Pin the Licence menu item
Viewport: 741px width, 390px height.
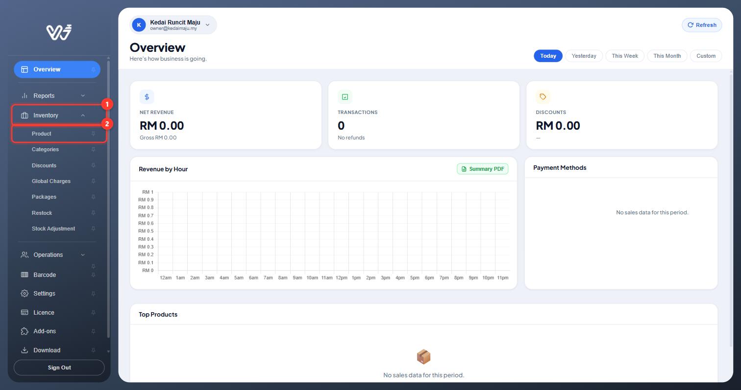(93, 313)
